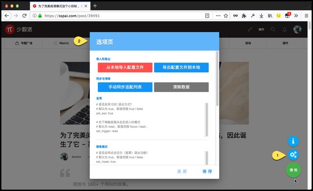Open the user avatar in site header
Viewport: 313px width, 191px height.
(297, 29)
